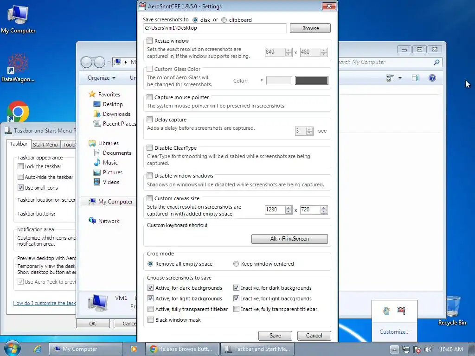Enable Capture mouse pointer checkbox

(x=150, y=97)
